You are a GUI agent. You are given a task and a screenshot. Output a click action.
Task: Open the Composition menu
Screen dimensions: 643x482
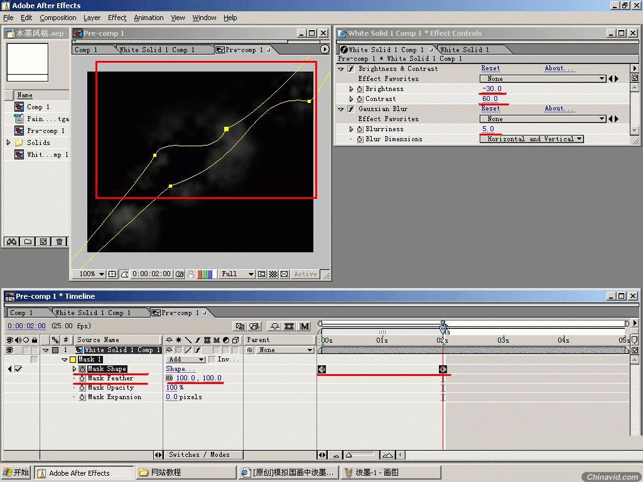click(58, 18)
